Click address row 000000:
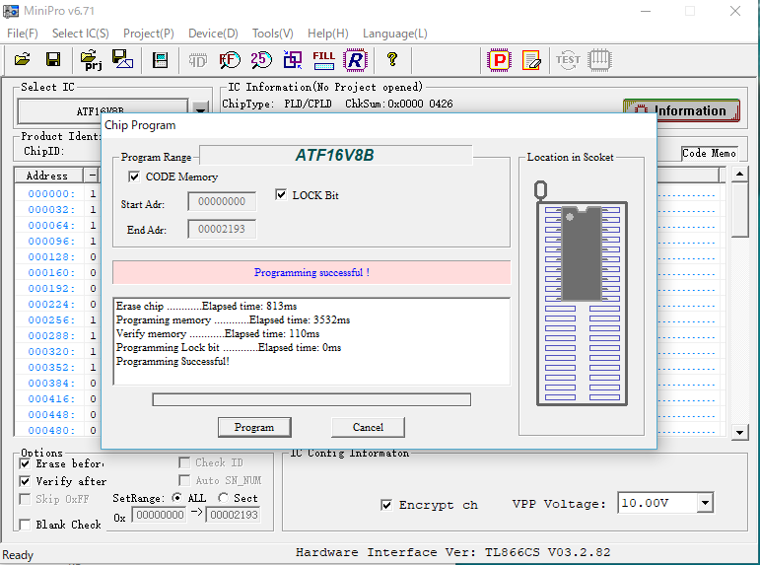This screenshot has width=760, height=565. coord(51,194)
